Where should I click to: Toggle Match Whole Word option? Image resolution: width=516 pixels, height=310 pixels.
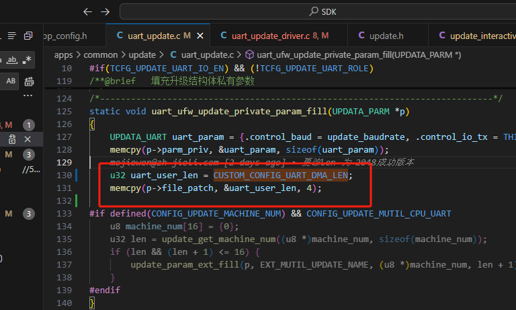(12, 60)
